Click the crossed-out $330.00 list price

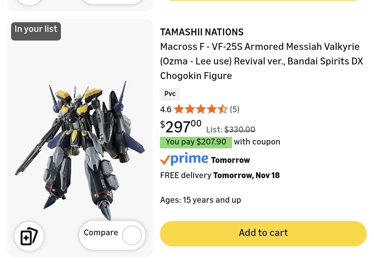(240, 130)
